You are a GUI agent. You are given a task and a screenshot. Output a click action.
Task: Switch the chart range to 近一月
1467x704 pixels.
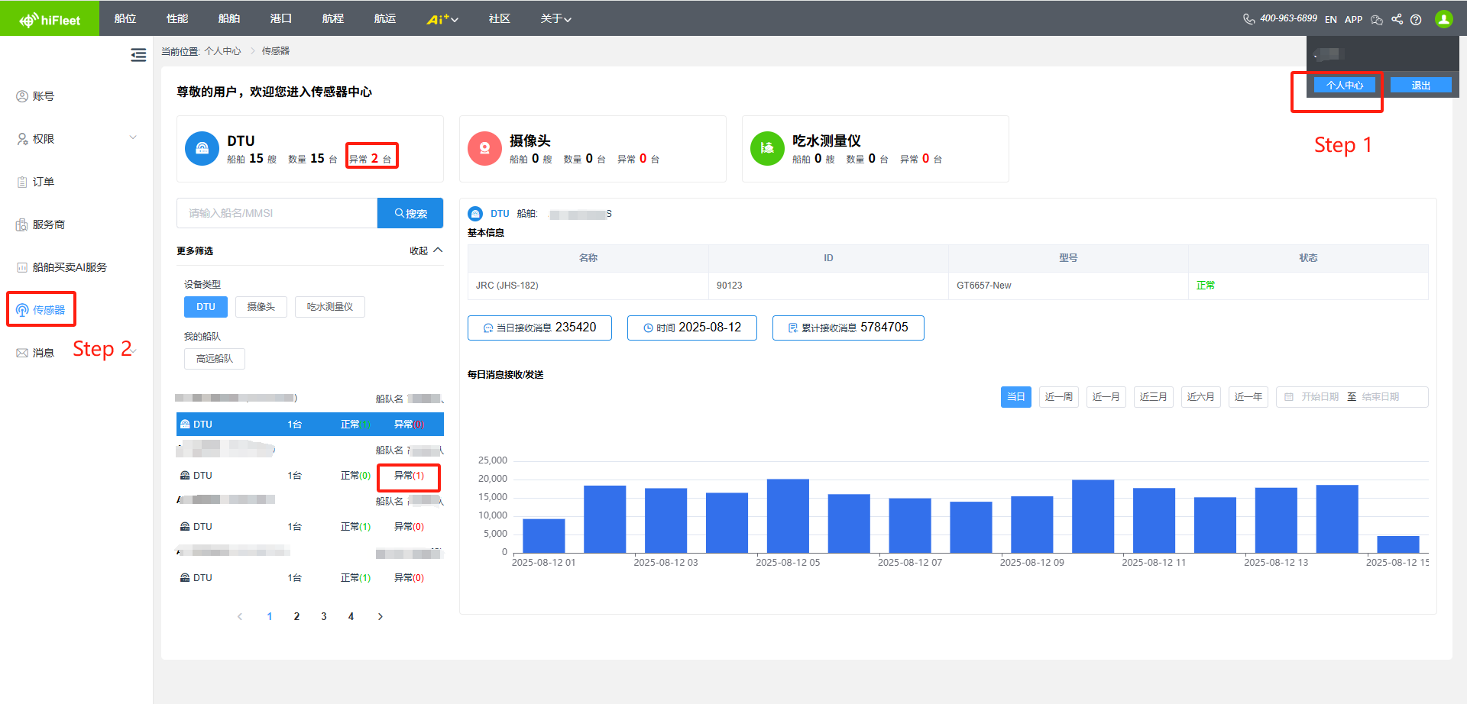1106,397
